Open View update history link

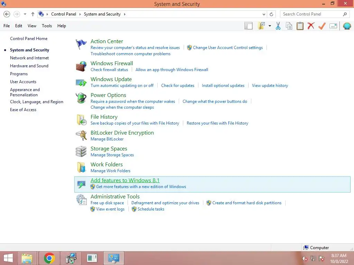pos(270,86)
